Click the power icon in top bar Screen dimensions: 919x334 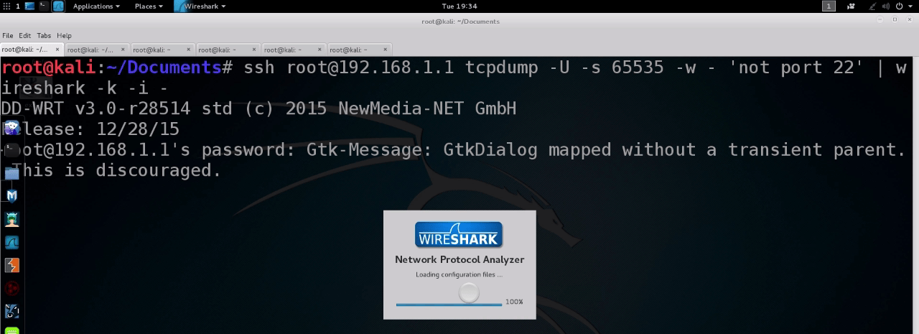tap(899, 6)
